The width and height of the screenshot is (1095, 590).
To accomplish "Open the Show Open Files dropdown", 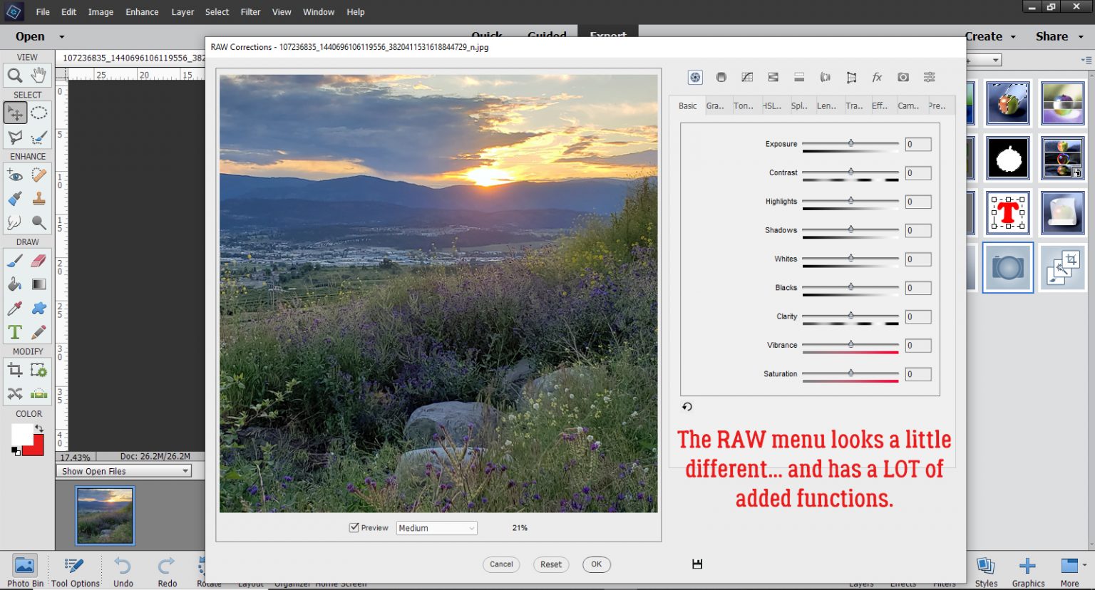I will (124, 470).
